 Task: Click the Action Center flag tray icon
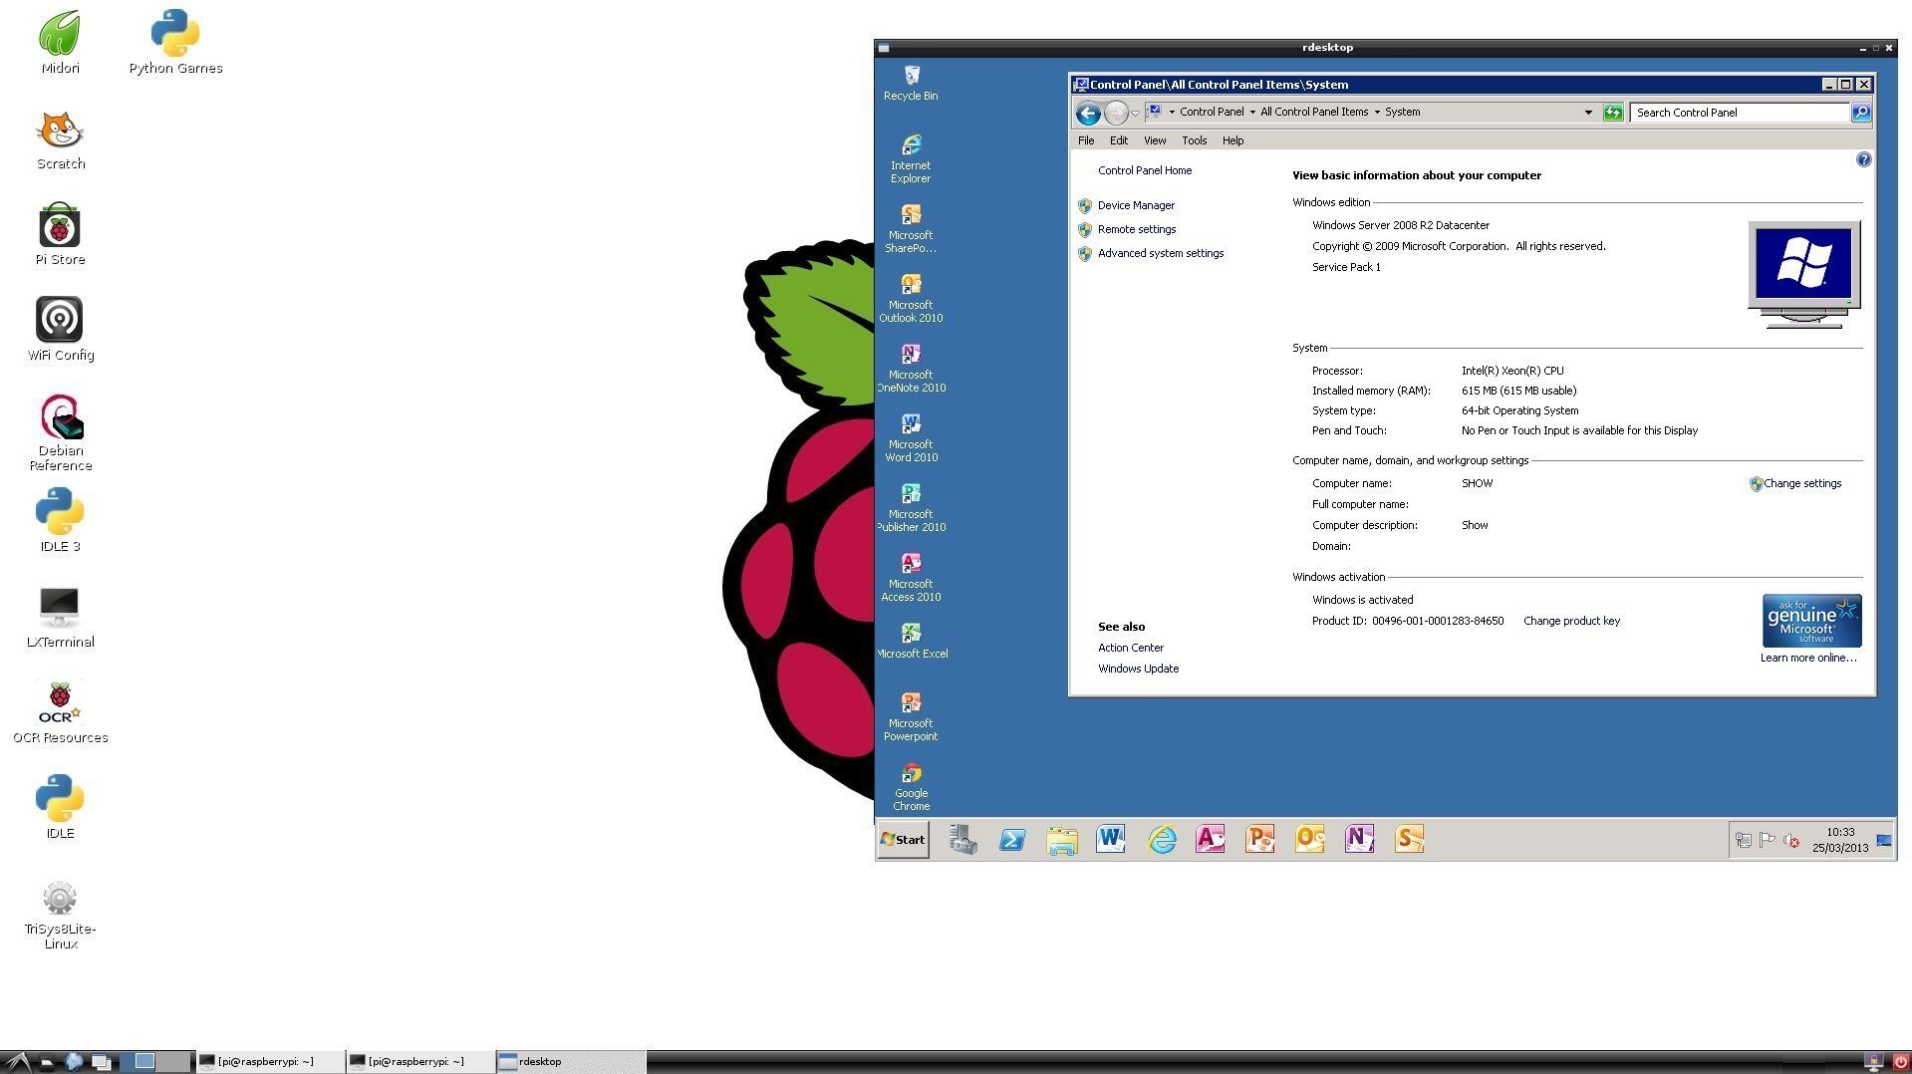pyautogui.click(x=1768, y=841)
